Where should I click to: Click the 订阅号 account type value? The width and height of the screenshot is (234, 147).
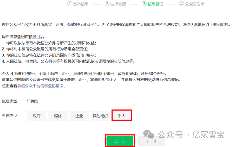pyautogui.click(x=33, y=101)
